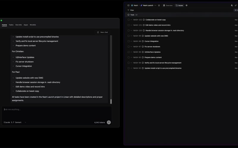Set priority dashes icon on NASH-102
The width and height of the screenshot is (238, 148).
[x=131, y=20]
